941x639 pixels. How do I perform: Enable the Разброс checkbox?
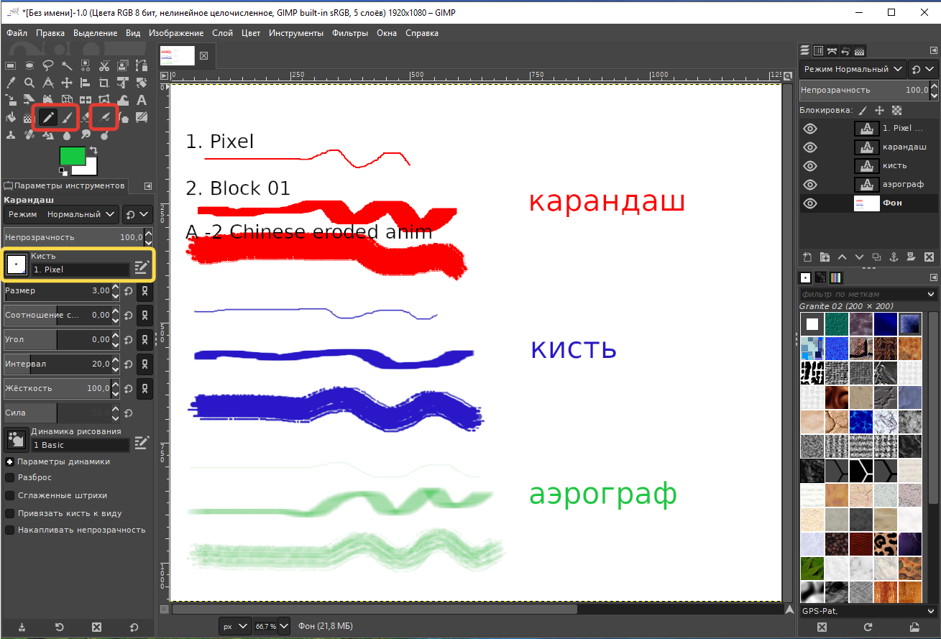point(10,477)
